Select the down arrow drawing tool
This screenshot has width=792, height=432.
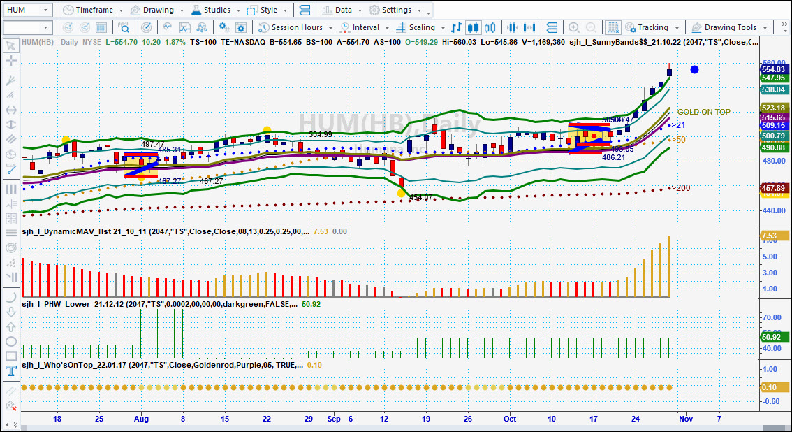(10, 312)
